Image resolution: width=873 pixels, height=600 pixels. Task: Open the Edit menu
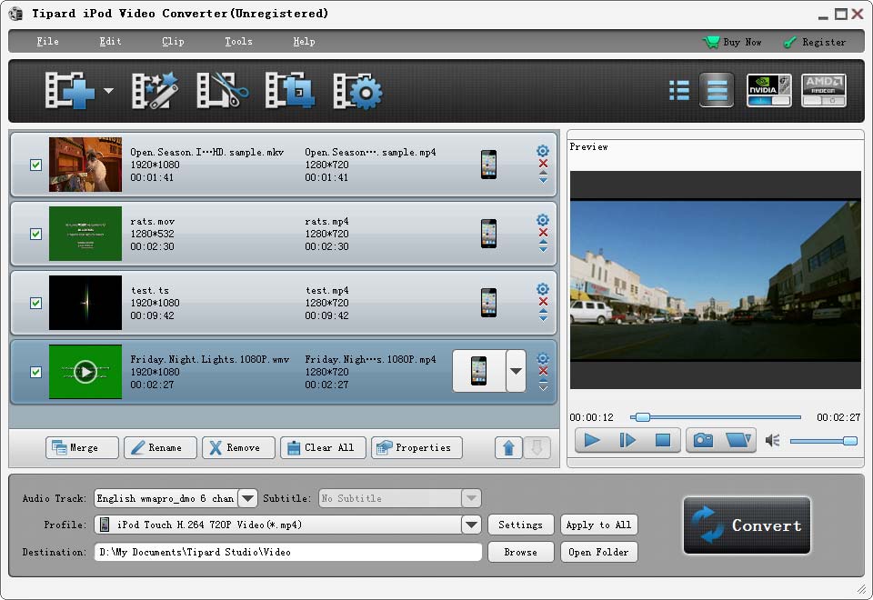point(110,41)
